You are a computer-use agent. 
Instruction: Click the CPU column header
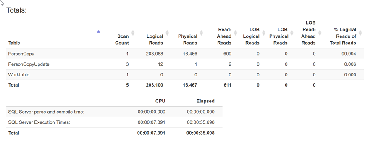(160, 101)
